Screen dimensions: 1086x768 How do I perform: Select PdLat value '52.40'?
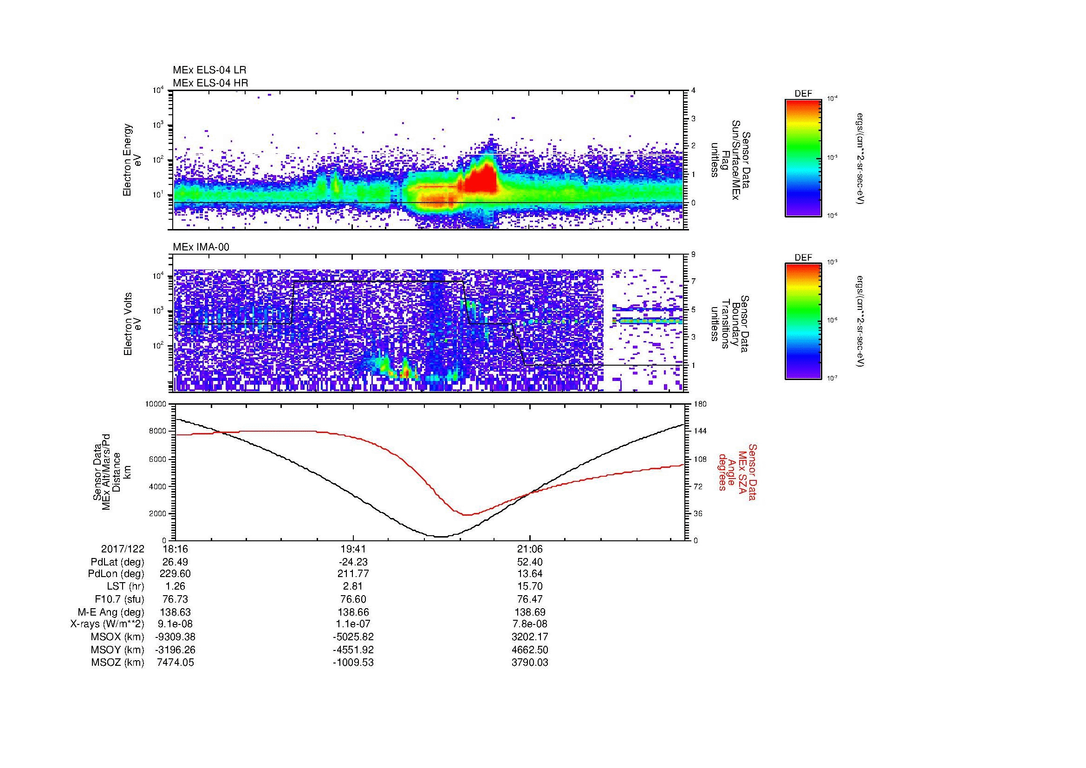click(530, 562)
